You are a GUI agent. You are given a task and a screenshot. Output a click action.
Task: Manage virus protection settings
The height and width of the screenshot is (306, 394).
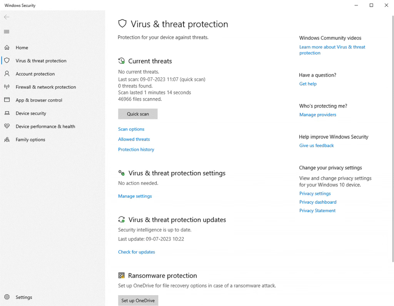click(135, 196)
